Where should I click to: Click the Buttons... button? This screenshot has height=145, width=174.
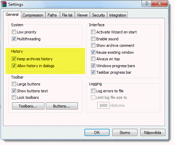(62, 106)
